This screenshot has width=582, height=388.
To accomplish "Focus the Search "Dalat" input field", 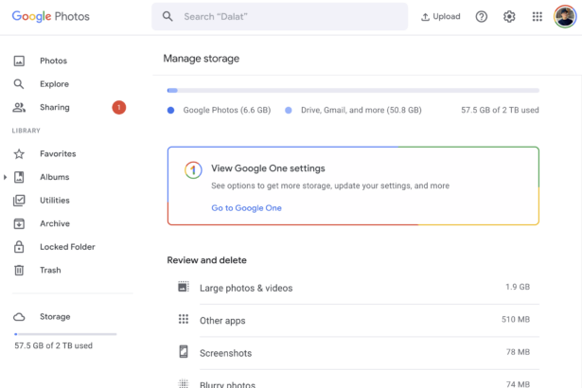I will [x=279, y=16].
